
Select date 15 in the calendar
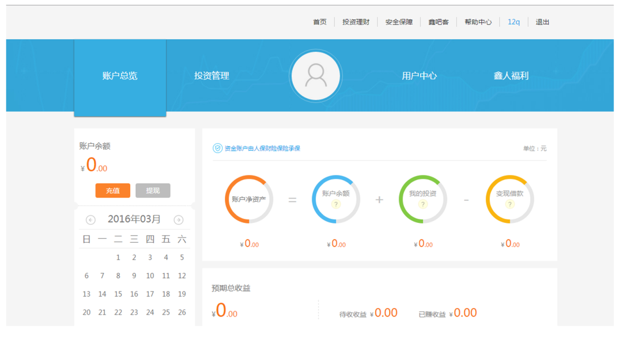coord(118,294)
